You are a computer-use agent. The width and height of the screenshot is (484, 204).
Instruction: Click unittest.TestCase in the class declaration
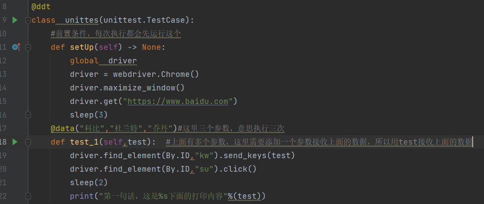[146, 21]
